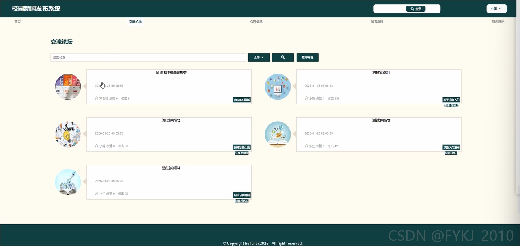Click the 点击 30 view count

(x=123, y=146)
